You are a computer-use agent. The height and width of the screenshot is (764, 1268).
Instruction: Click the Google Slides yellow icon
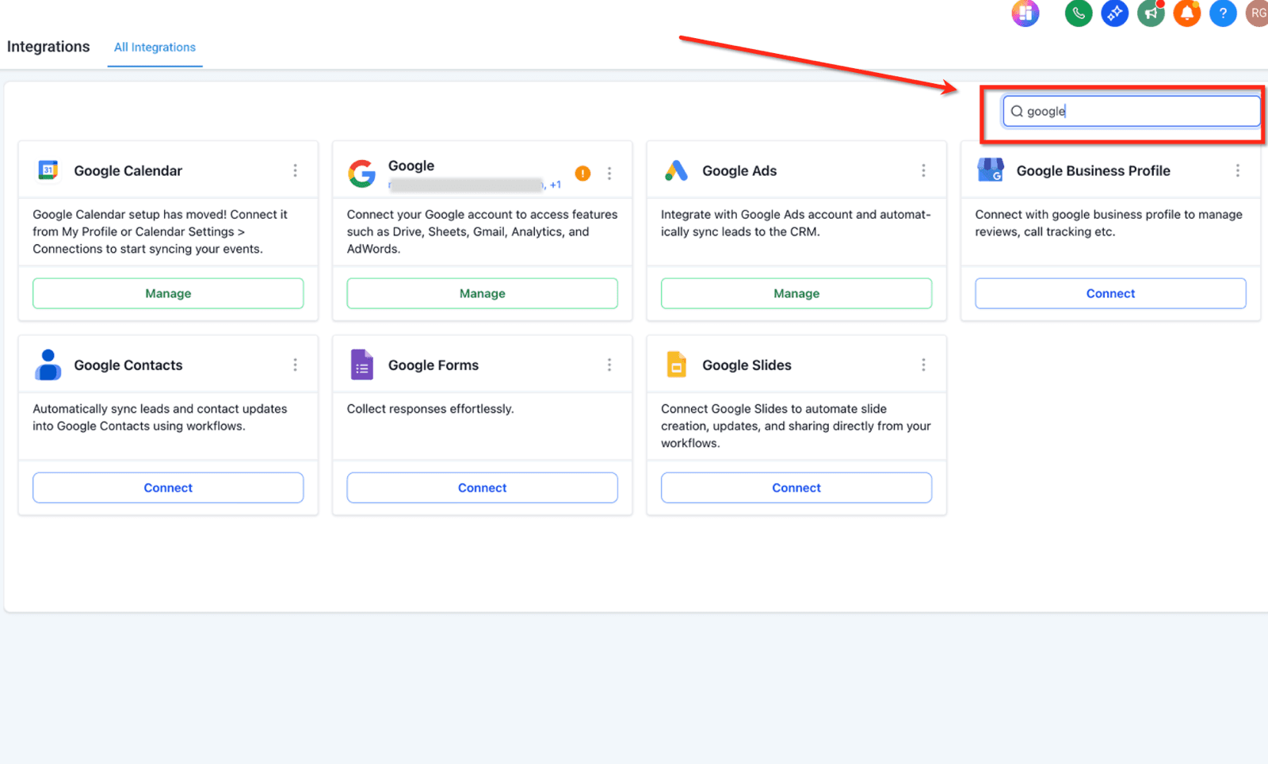tap(676, 365)
